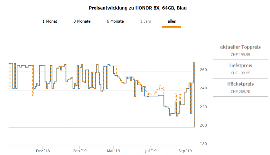This screenshot has height=155, width=270.
Task: Click the active 'alles' tab
Action: [172, 21]
